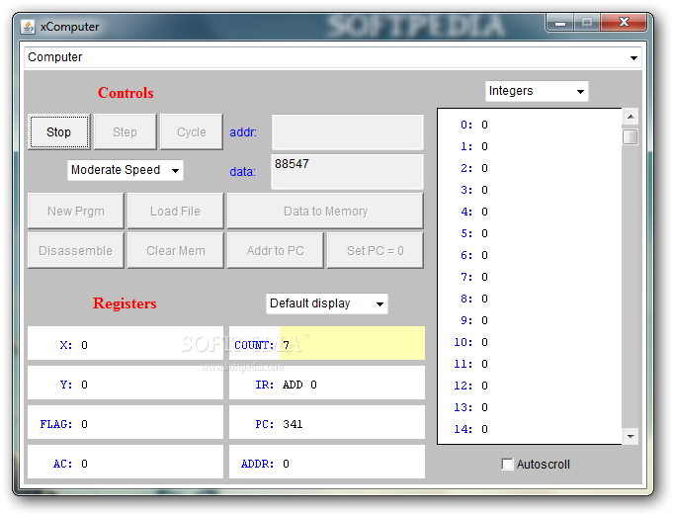Click the Java icon in the title bar
This screenshot has width=674, height=516.
(28, 27)
